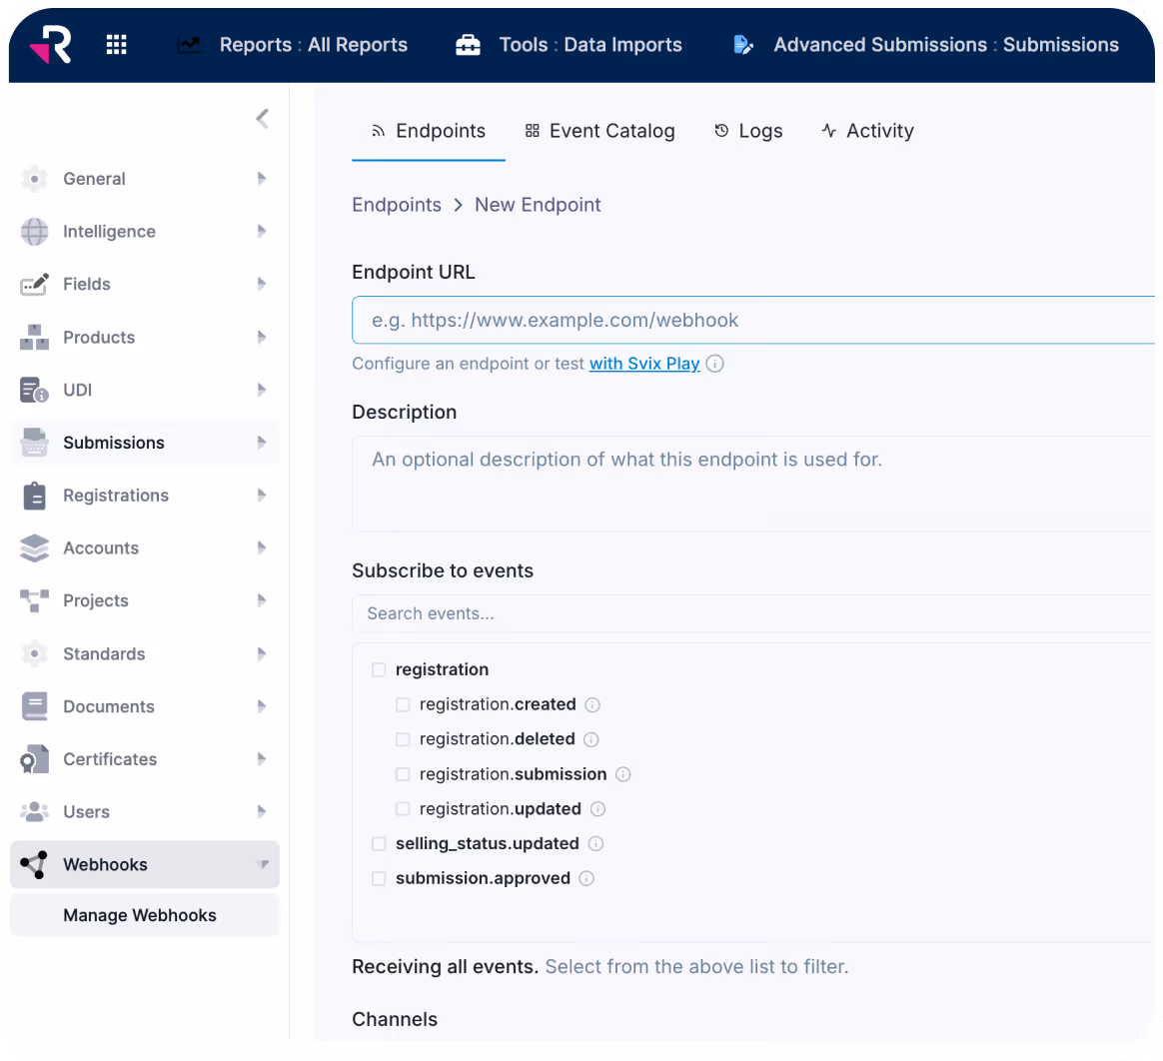Click the General gear icon
Screen dimensions: 1163x1061
(x=34, y=179)
